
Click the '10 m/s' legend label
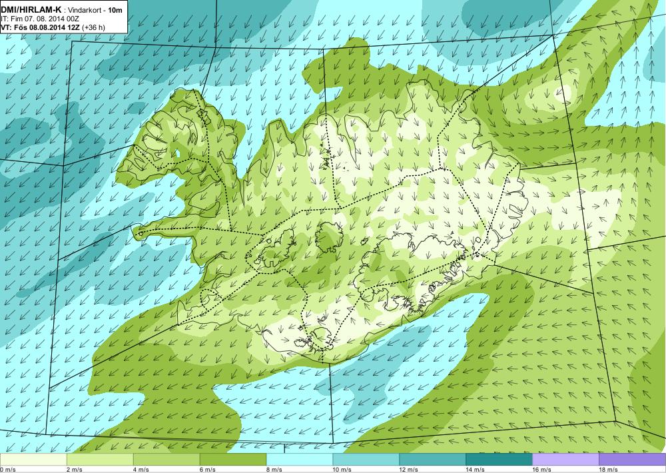tap(343, 470)
